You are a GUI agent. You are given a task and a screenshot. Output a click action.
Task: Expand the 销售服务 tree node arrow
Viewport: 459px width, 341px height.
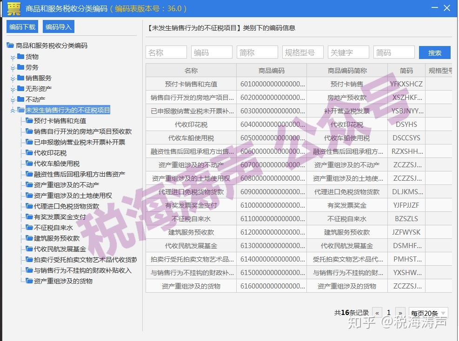(x=13, y=79)
